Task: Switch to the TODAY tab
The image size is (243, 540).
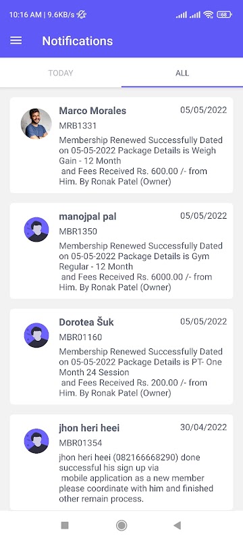Action: [x=61, y=73]
